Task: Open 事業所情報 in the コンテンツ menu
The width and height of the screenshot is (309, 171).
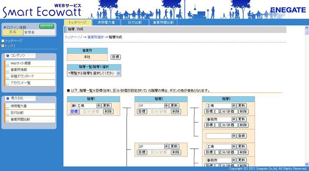Action: pyautogui.click(x=30, y=70)
